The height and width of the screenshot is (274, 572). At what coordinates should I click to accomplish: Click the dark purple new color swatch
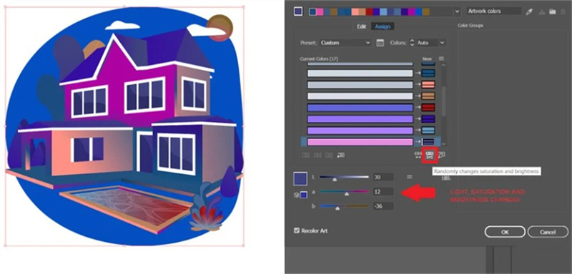428,119
